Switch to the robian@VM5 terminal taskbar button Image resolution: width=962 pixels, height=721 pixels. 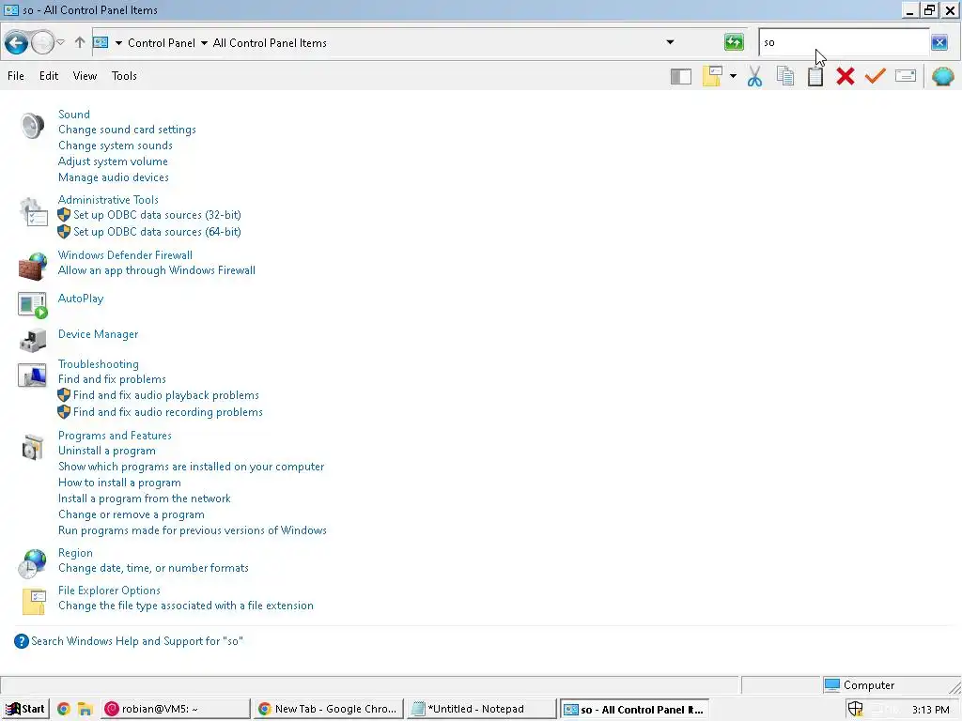tap(175, 709)
